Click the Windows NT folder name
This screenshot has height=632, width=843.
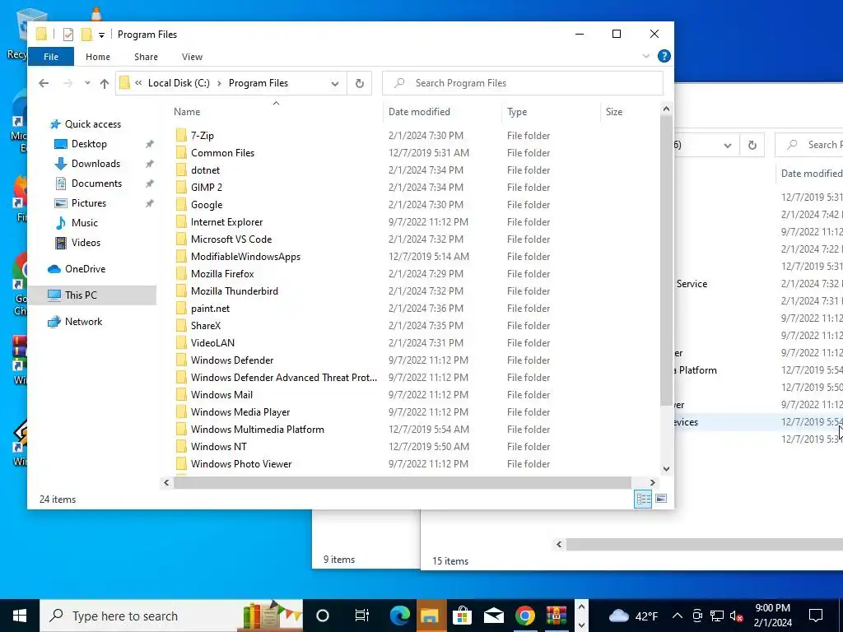coord(219,447)
